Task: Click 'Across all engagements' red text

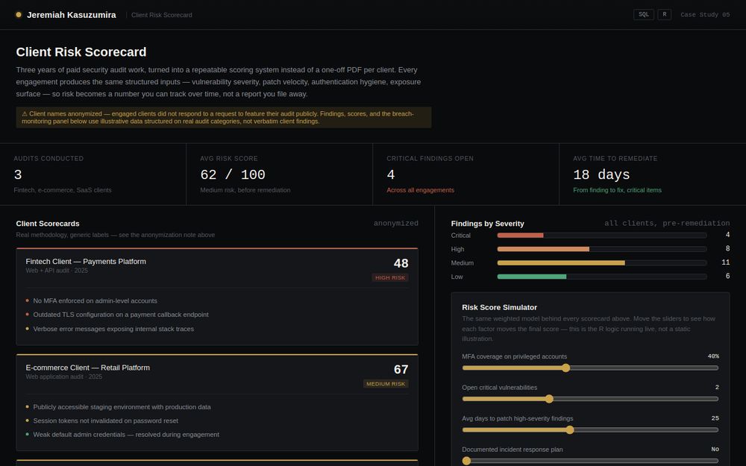Action: click(420, 190)
